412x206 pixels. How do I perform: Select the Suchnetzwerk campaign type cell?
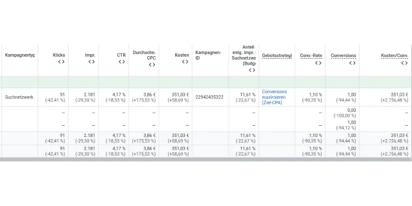tap(19, 97)
